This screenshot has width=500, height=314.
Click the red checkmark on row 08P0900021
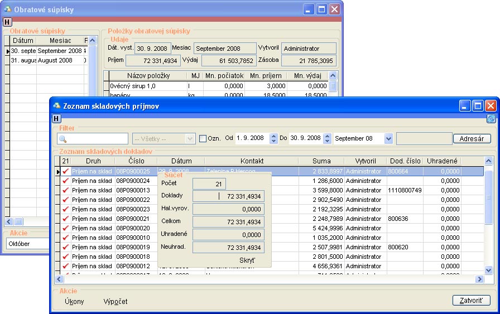(66, 219)
